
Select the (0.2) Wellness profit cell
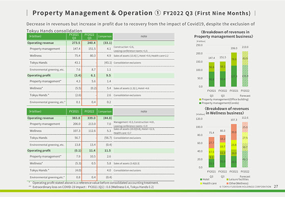(x=94, y=88)
